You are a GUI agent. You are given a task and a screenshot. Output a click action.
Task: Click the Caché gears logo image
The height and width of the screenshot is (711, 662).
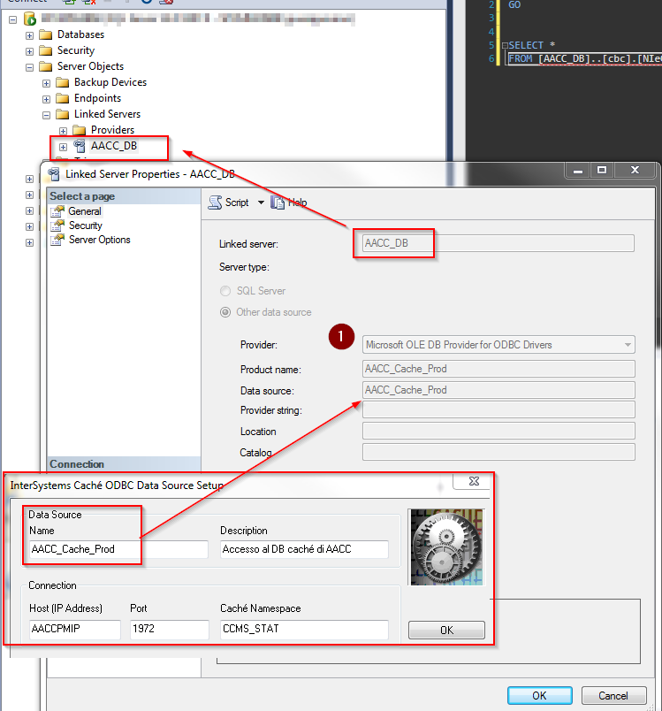click(x=446, y=547)
